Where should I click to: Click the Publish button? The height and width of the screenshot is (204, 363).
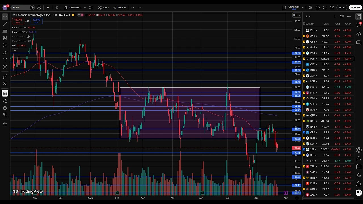pos(355,8)
